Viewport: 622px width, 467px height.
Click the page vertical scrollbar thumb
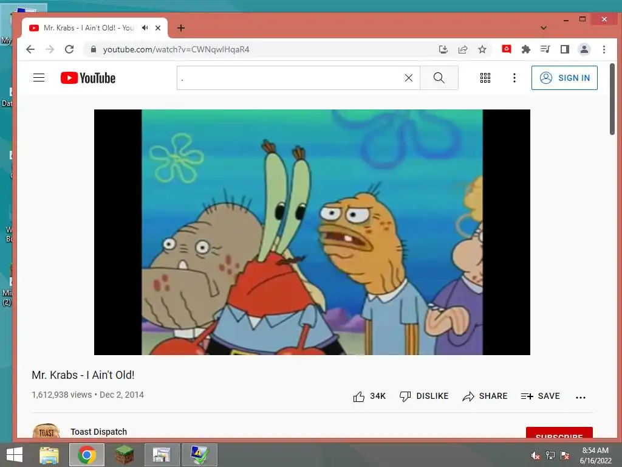612,99
